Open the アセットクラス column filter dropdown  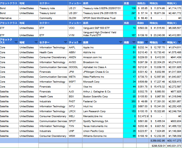coord(16,42)
